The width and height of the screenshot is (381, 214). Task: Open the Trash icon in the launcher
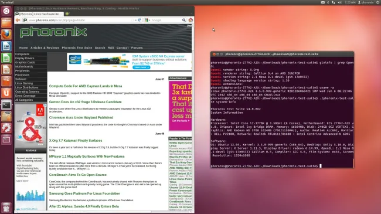pyautogui.click(x=6, y=208)
